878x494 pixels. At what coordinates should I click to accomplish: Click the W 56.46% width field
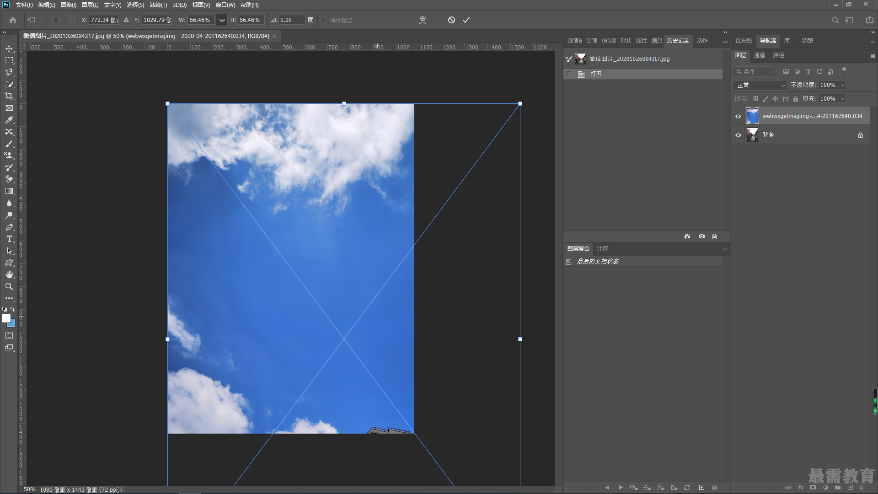200,20
